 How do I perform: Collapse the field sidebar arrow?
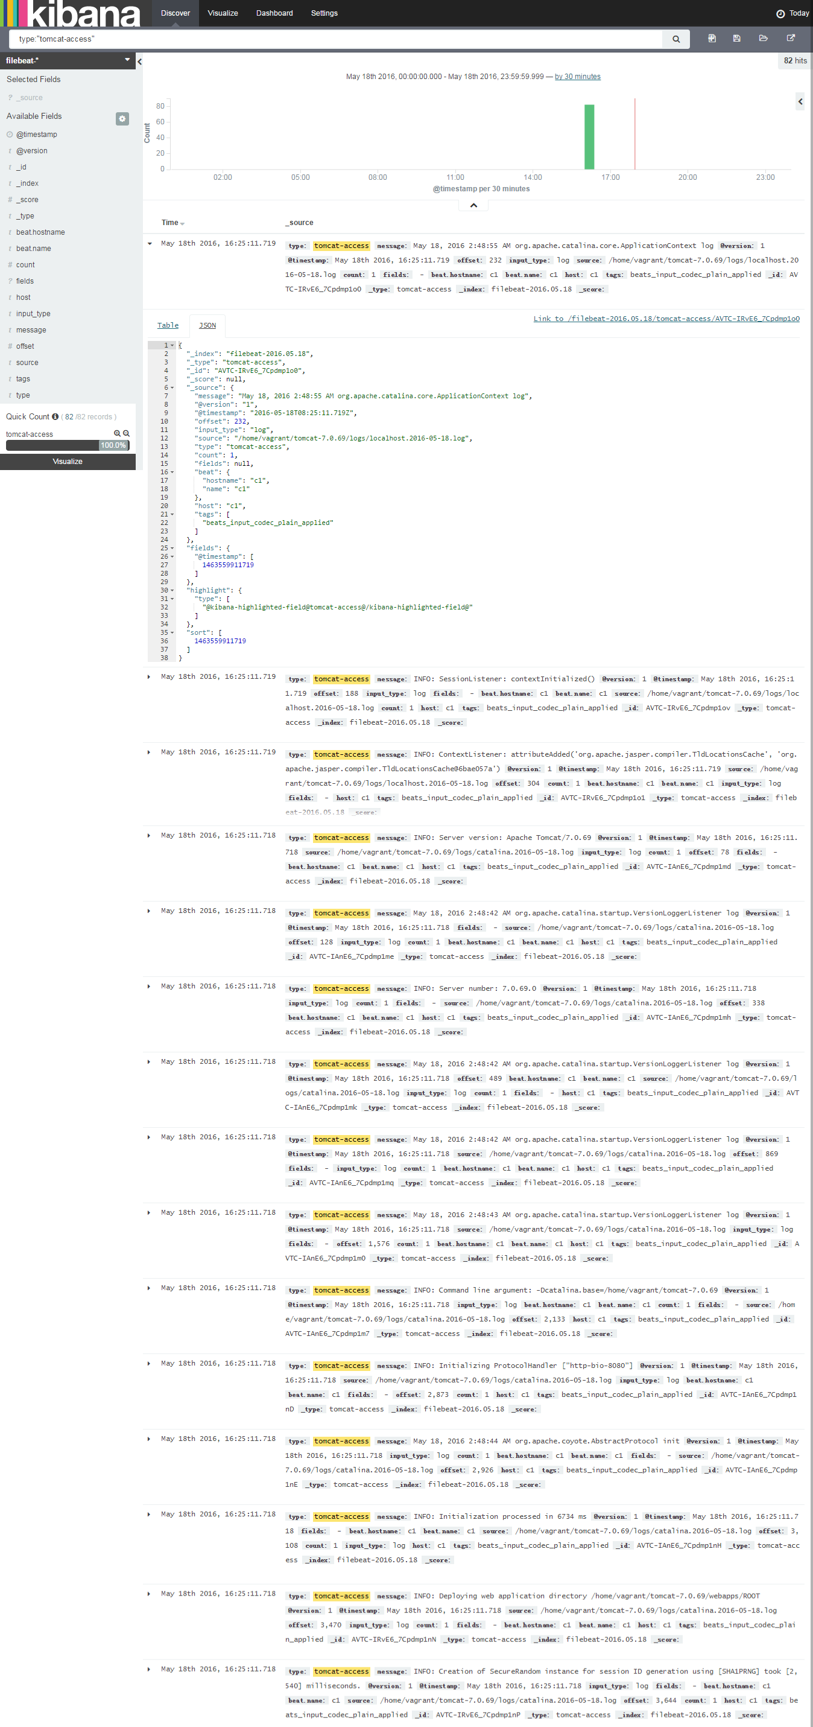click(139, 61)
